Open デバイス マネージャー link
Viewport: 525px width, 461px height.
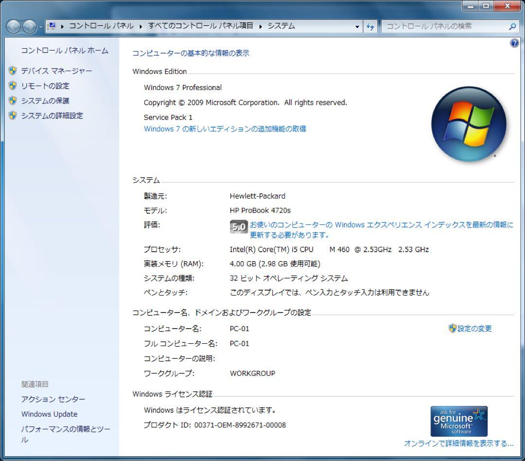56,71
